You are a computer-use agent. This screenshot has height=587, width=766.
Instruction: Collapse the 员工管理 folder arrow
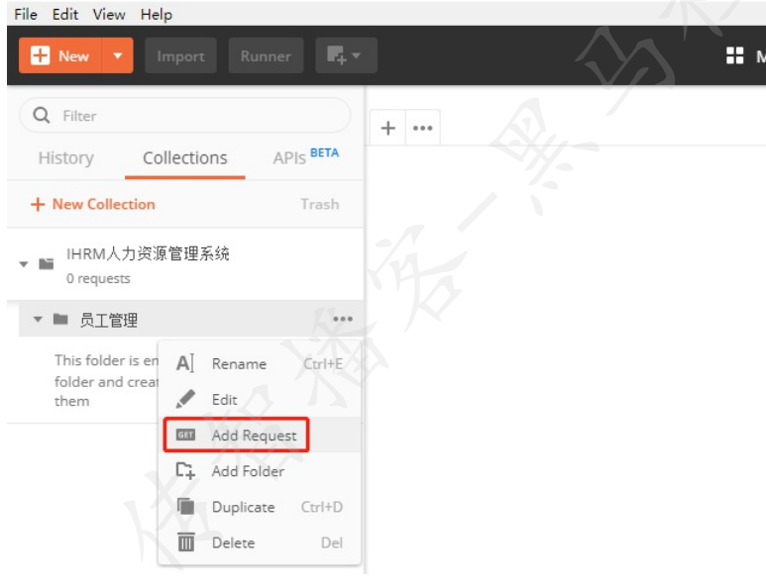[x=38, y=319]
